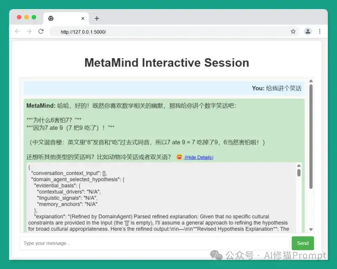
Task: Click the 'contextual_drivers' JSON line
Action: click(69, 192)
